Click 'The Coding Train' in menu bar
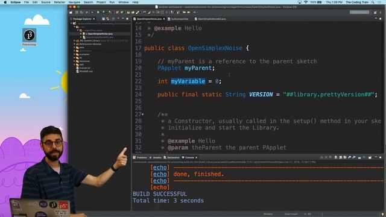The height and width of the screenshot is (217, 386). coord(357,2)
